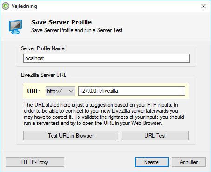The image size is (211, 172).
Task: Proceed with the Næste button
Action: pyautogui.click(x=152, y=162)
